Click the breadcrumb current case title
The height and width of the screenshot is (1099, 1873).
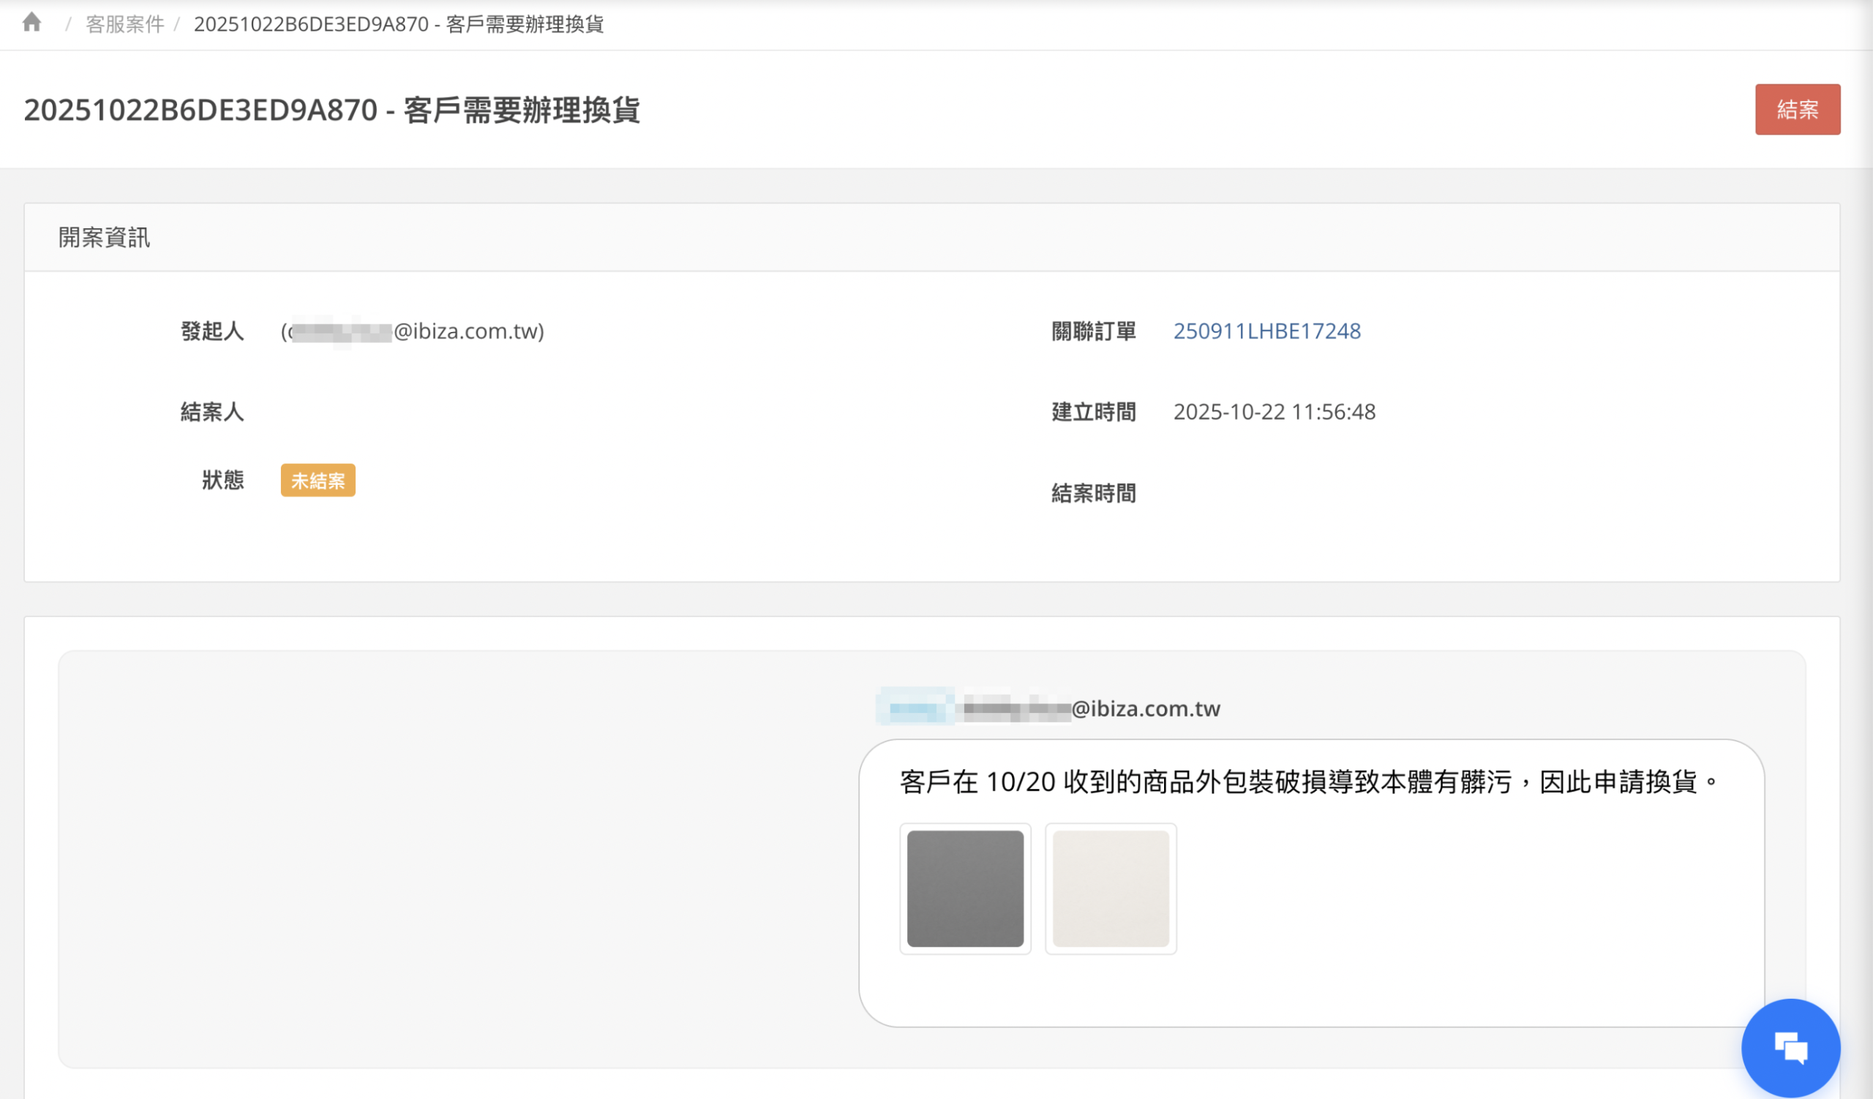coord(399,25)
